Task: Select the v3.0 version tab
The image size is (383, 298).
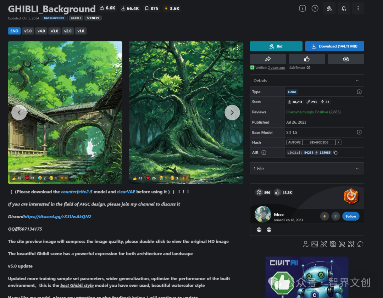Action: pos(55,31)
